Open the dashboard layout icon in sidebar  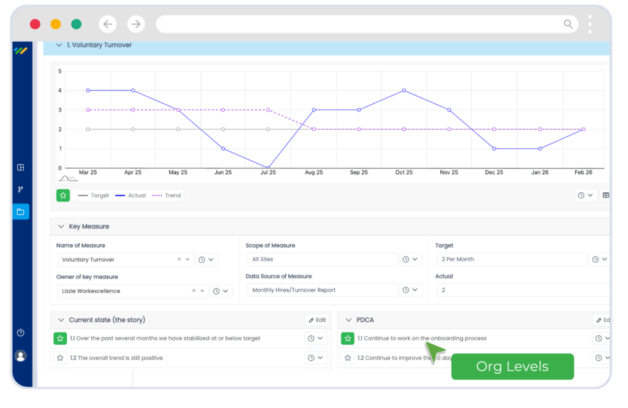click(20, 167)
